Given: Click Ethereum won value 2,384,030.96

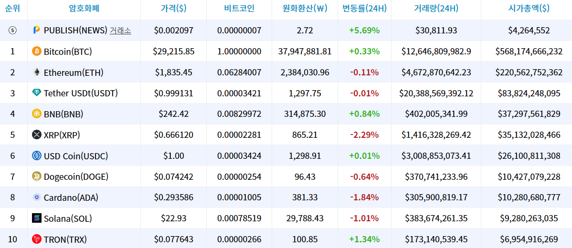Looking at the screenshot, I should [305, 72].
